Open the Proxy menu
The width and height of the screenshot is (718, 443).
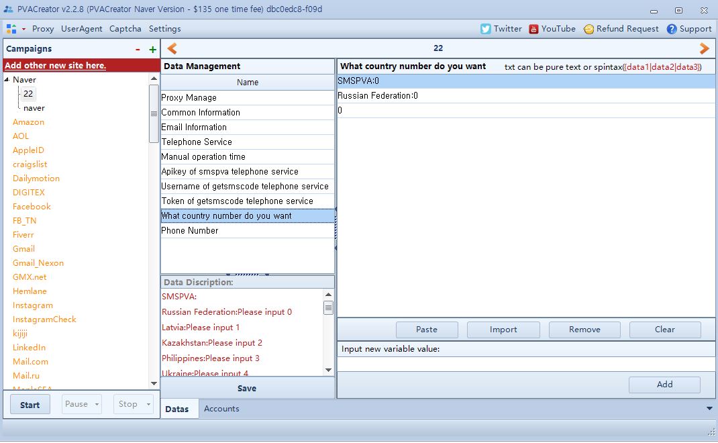pos(43,29)
